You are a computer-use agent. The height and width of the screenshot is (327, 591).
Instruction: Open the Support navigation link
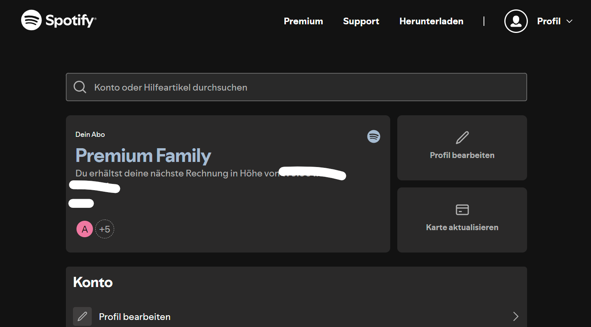click(361, 21)
